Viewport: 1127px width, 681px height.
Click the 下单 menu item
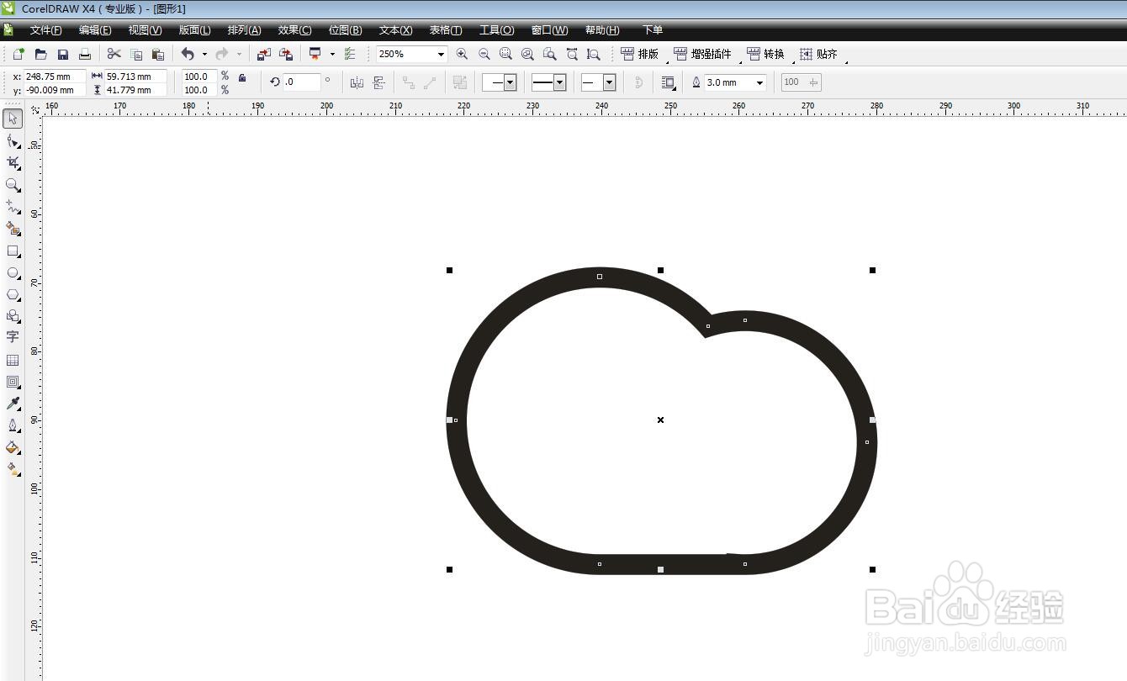(653, 30)
